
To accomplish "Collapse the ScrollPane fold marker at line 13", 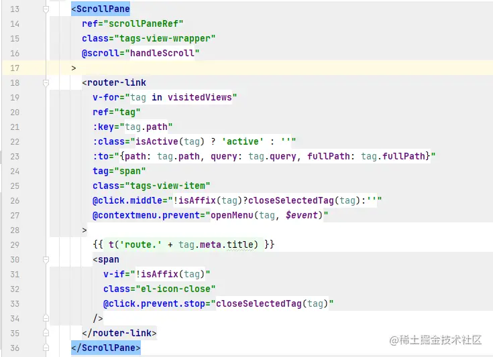I will [46, 9].
